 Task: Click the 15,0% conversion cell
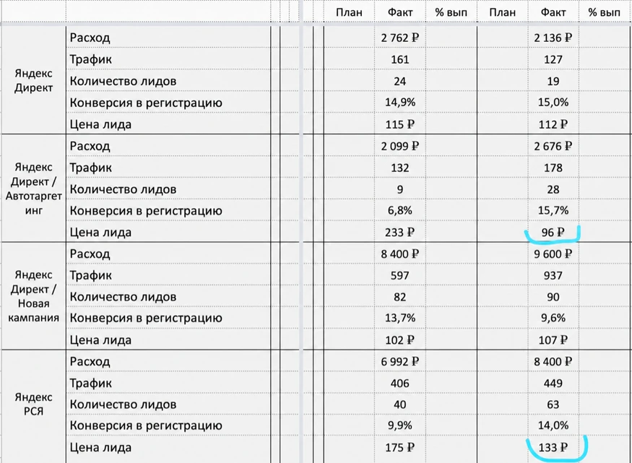coord(553,103)
